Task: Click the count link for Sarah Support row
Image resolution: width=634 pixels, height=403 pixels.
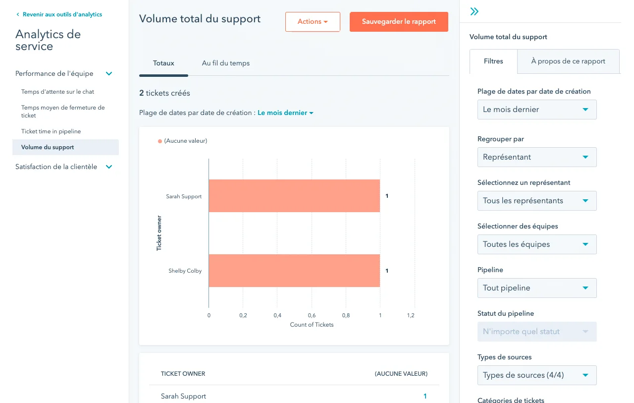Action: 424,396
